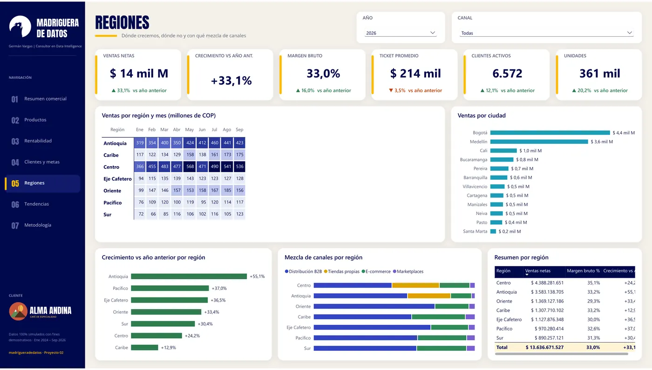Click the Eje Cafetero row label in heatmap
Viewport: 652px width, 370px height.
(x=117, y=179)
